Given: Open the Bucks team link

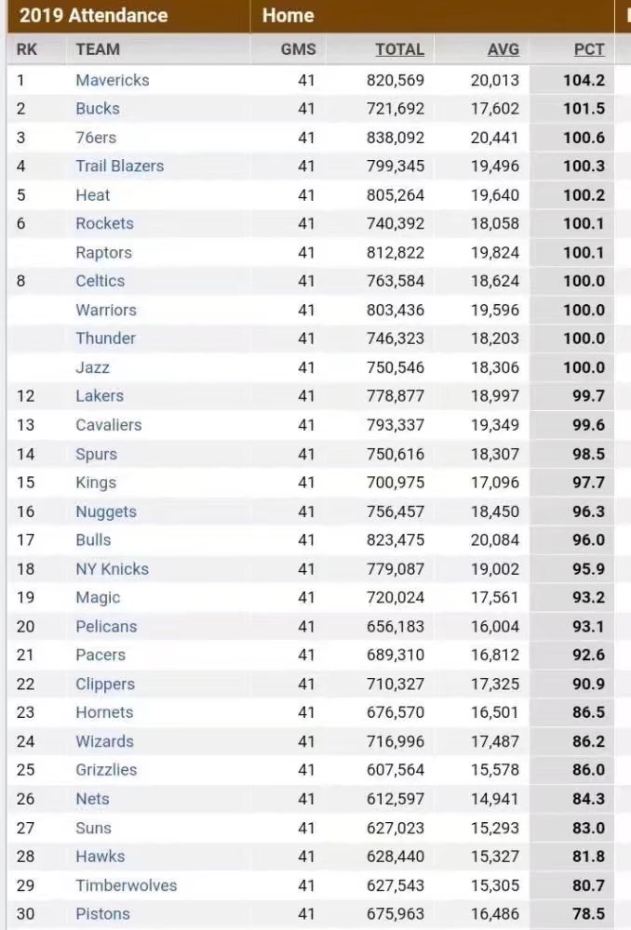Looking at the screenshot, I should [98, 109].
